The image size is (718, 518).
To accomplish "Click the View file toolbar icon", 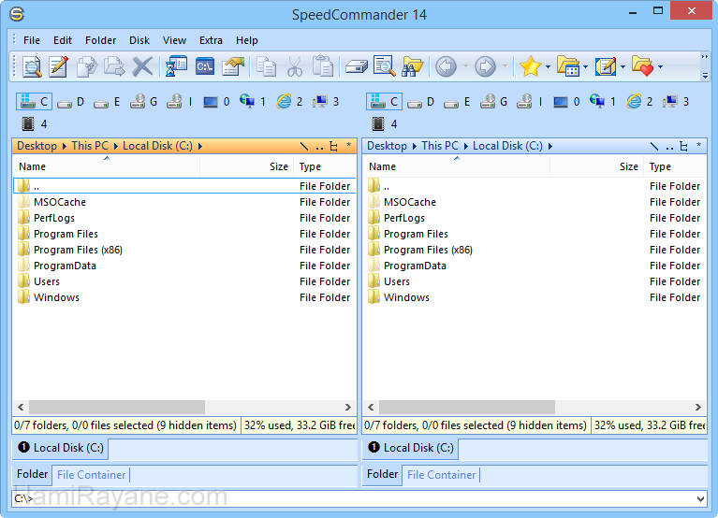I will tap(32, 66).
